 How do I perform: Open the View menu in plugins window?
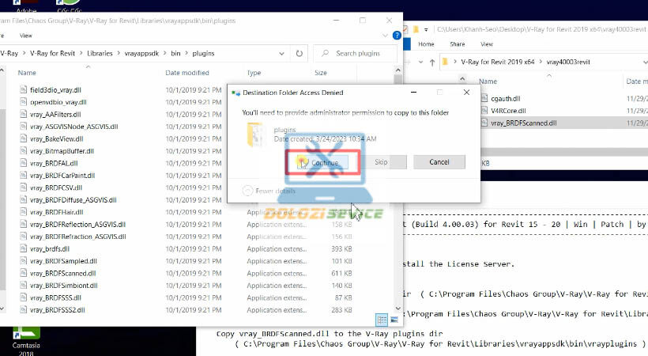point(25,36)
